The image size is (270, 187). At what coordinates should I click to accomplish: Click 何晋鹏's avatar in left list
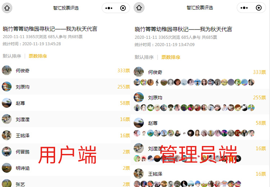click(x=7, y=151)
